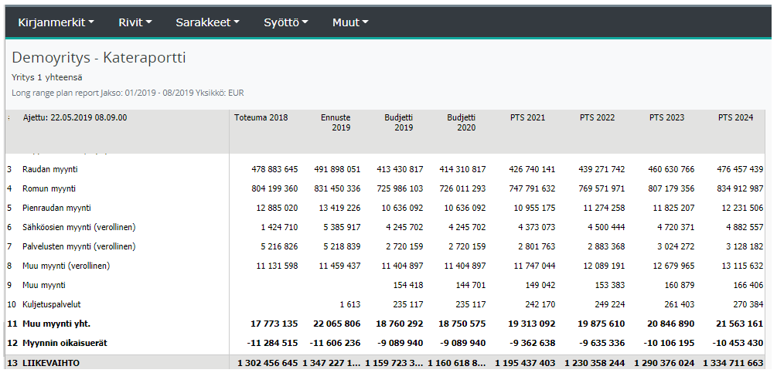This screenshot has width=777, height=373.
Task: Click the LIIKEVAIHTO total row label
Action: click(x=51, y=362)
